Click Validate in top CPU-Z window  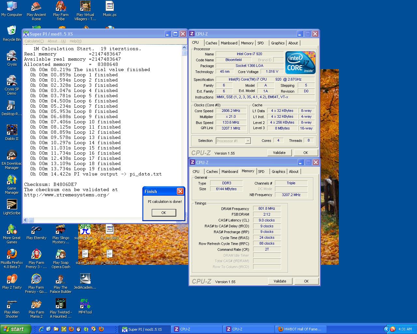[279, 153]
